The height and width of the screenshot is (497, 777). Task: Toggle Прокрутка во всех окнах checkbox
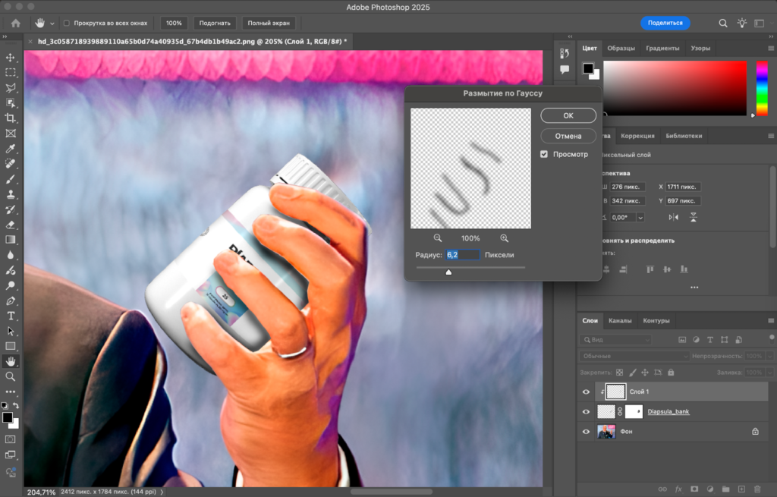point(66,23)
